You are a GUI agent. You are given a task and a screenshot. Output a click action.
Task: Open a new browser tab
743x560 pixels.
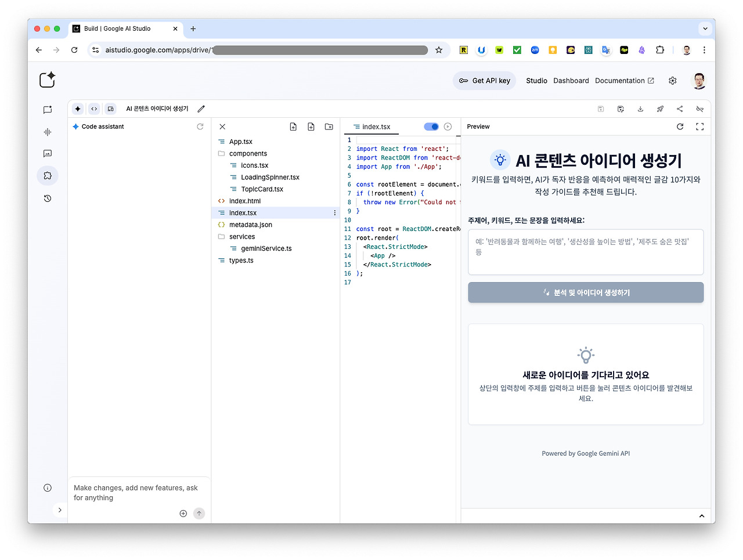(193, 28)
